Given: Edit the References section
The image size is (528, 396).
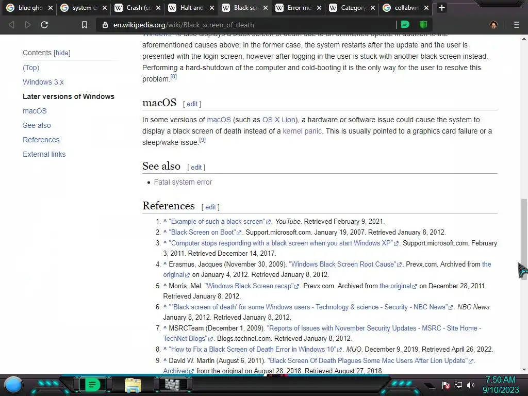Looking at the screenshot, I should pos(210,207).
